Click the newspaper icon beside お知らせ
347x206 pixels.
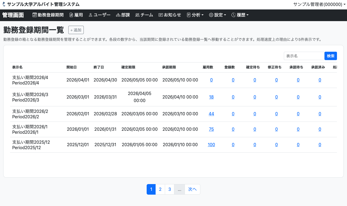[x=161, y=15]
